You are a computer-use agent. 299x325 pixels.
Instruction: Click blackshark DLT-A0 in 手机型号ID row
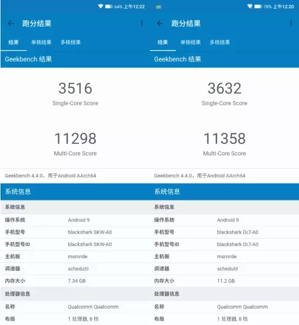coord(238,244)
